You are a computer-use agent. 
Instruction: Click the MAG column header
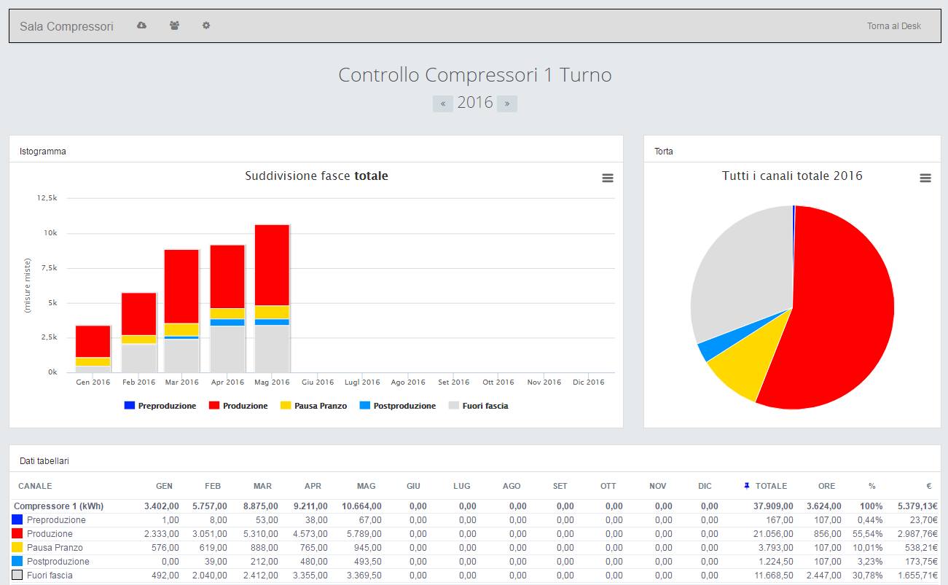point(367,486)
